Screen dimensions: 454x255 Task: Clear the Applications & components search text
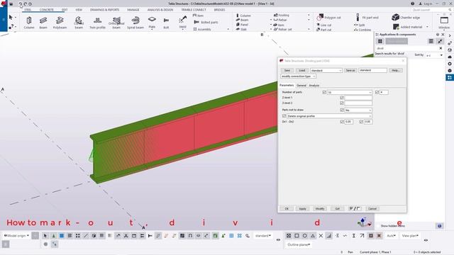tap(441, 48)
